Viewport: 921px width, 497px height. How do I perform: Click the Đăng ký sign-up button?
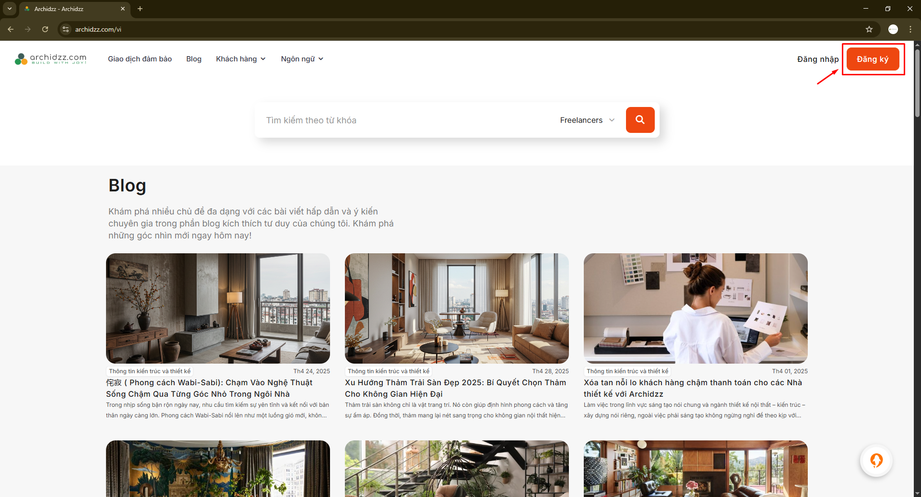click(x=872, y=59)
